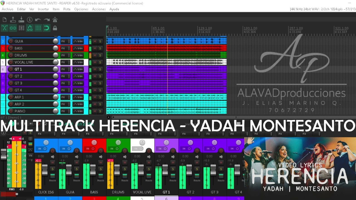Click the Open project upload-arrow icon

(x=13, y=20)
